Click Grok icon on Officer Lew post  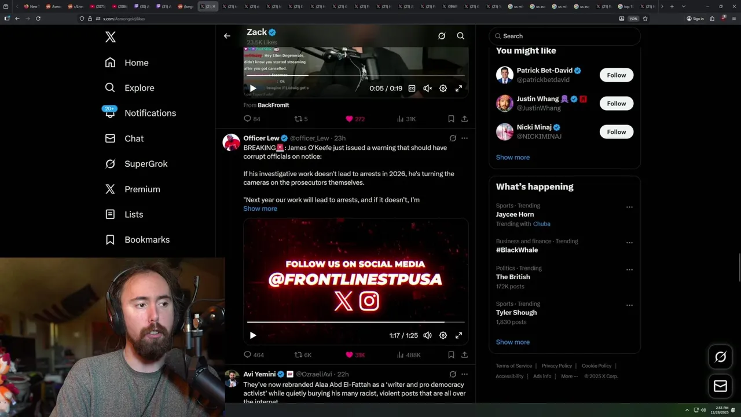tap(453, 138)
